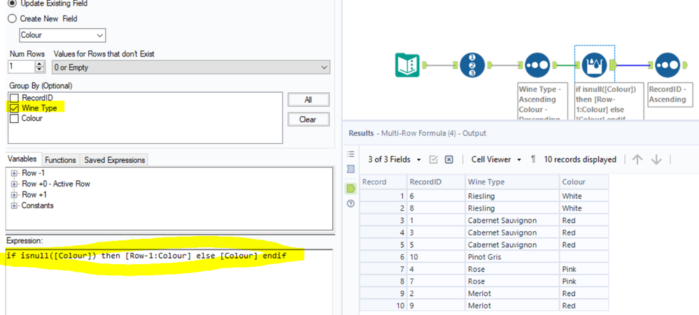The image size is (699, 315).
Task: Select the Merlot cell in record 10
Action: tap(511, 306)
